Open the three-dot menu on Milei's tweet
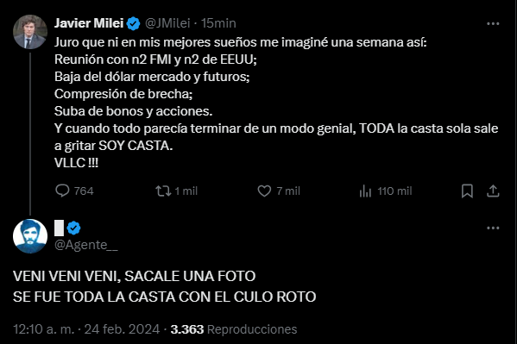The height and width of the screenshot is (344, 517). coord(493,23)
